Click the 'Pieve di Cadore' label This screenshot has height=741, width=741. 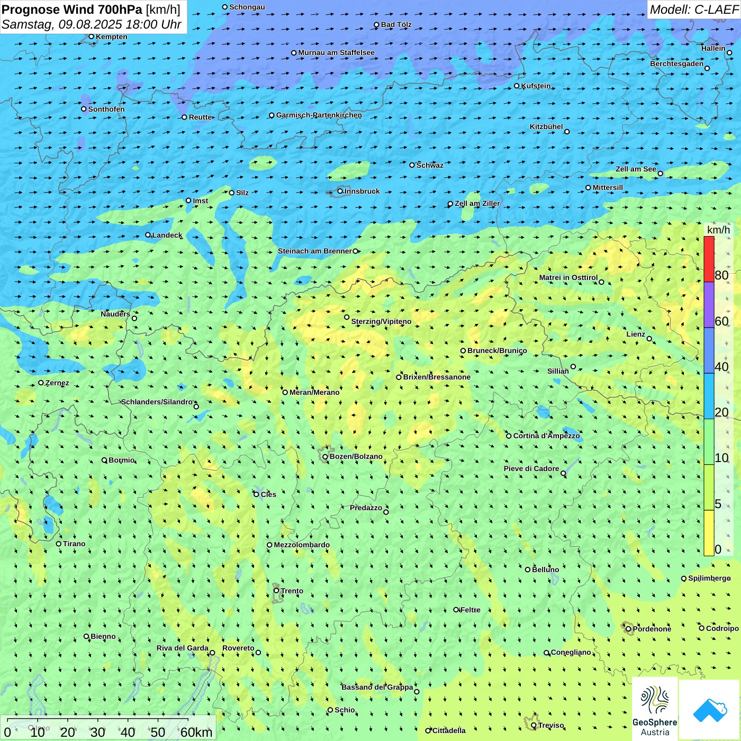click(x=531, y=468)
